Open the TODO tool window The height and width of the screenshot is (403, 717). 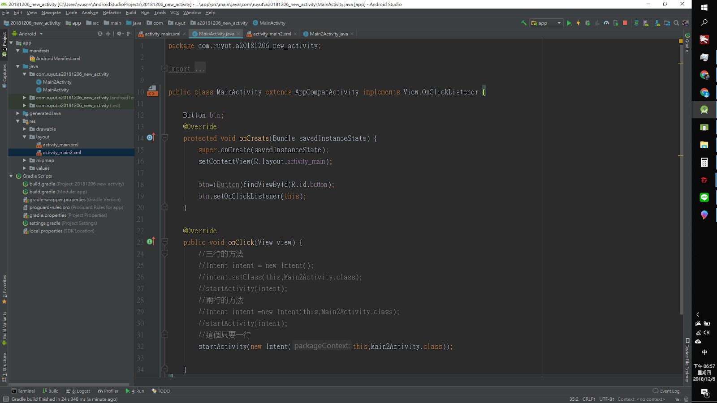[x=161, y=391]
